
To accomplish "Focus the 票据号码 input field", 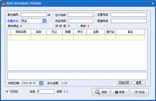I will 129,21.
